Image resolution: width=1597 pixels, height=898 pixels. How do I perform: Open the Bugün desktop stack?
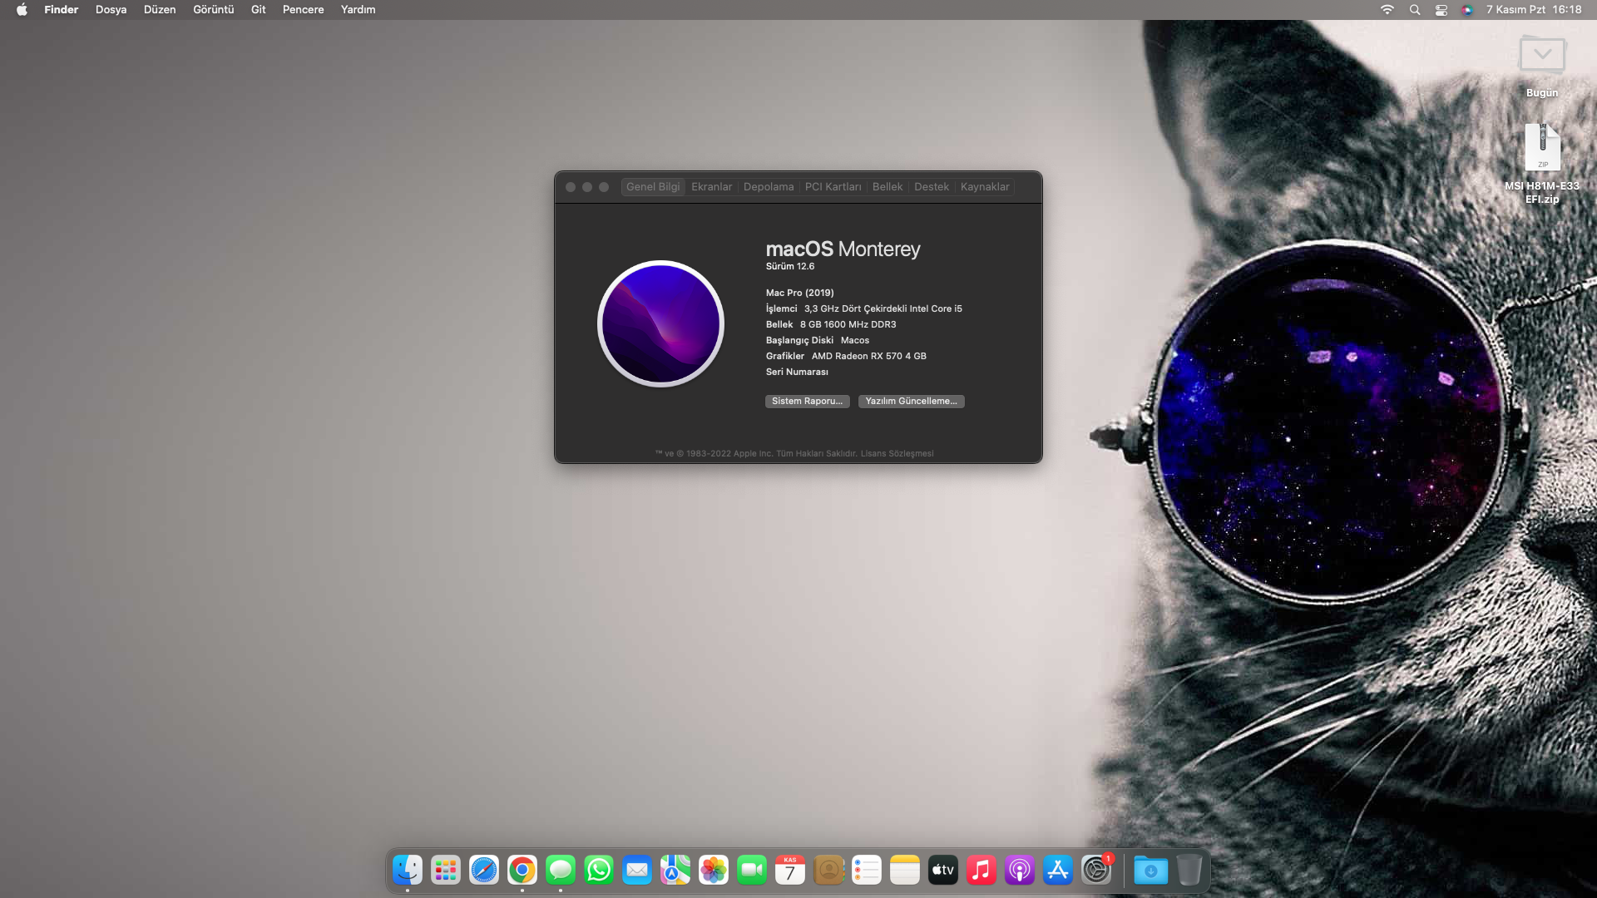1542,57
